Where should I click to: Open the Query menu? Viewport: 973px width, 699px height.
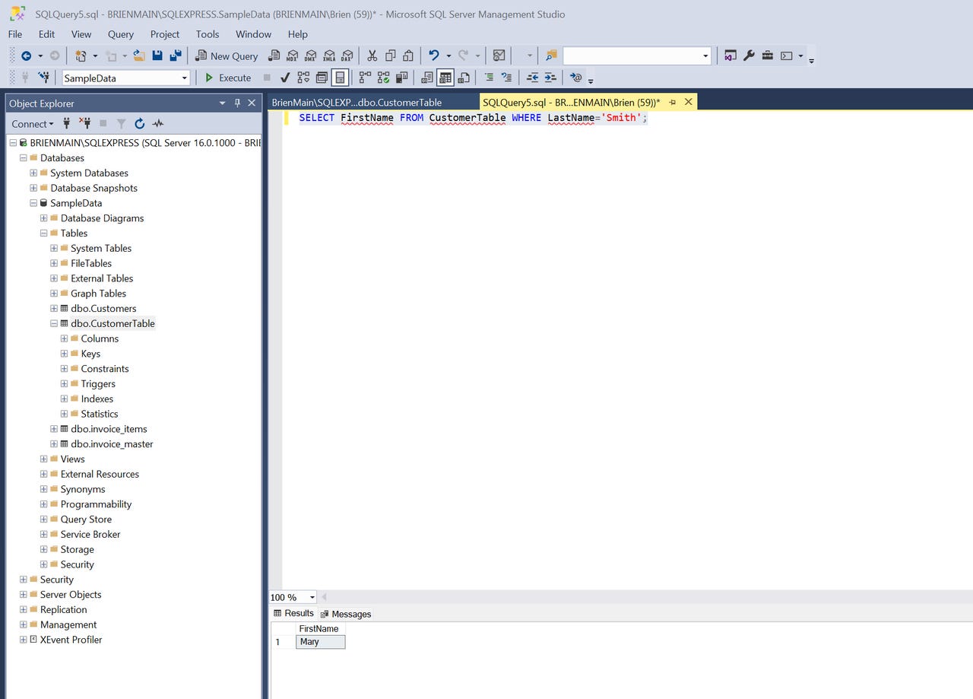point(120,34)
